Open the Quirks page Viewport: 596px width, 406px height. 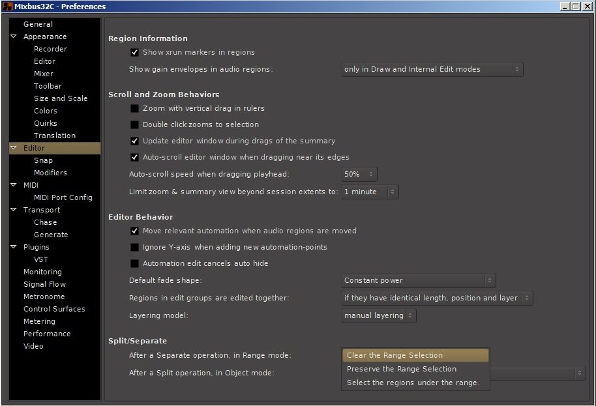pyautogui.click(x=45, y=123)
